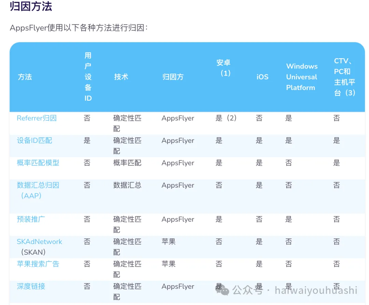The image size is (369, 305).
Task: Click AppsFlyer in the 深度链接 row
Action: (178, 287)
